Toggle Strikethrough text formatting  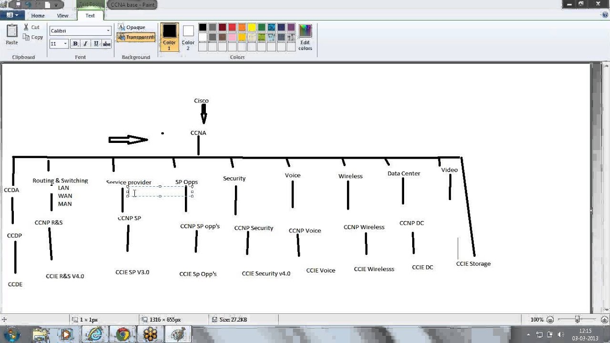coord(106,43)
